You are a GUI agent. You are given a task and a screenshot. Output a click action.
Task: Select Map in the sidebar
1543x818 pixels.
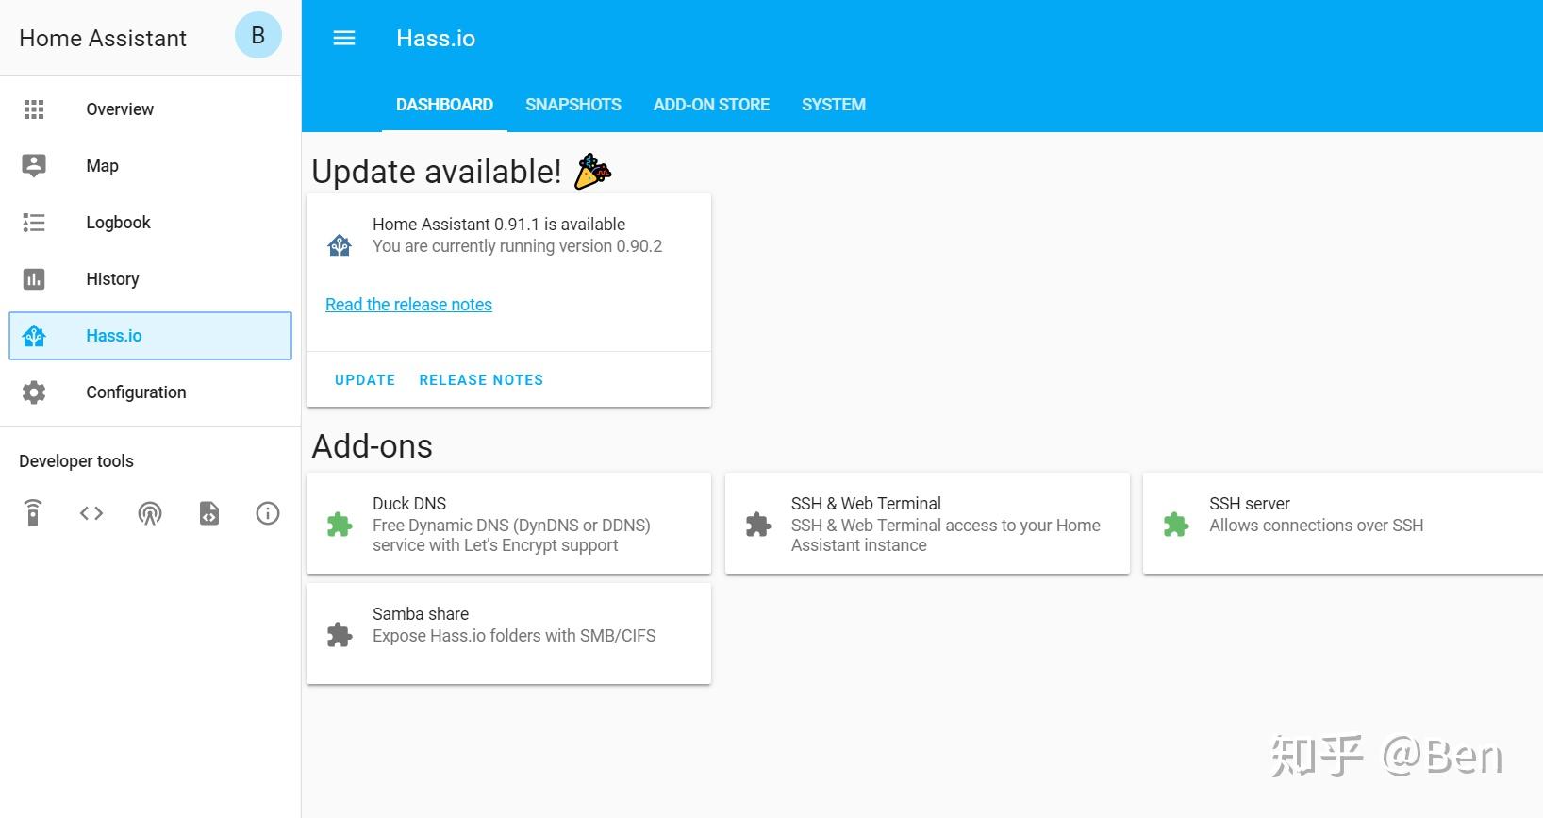[150, 166]
